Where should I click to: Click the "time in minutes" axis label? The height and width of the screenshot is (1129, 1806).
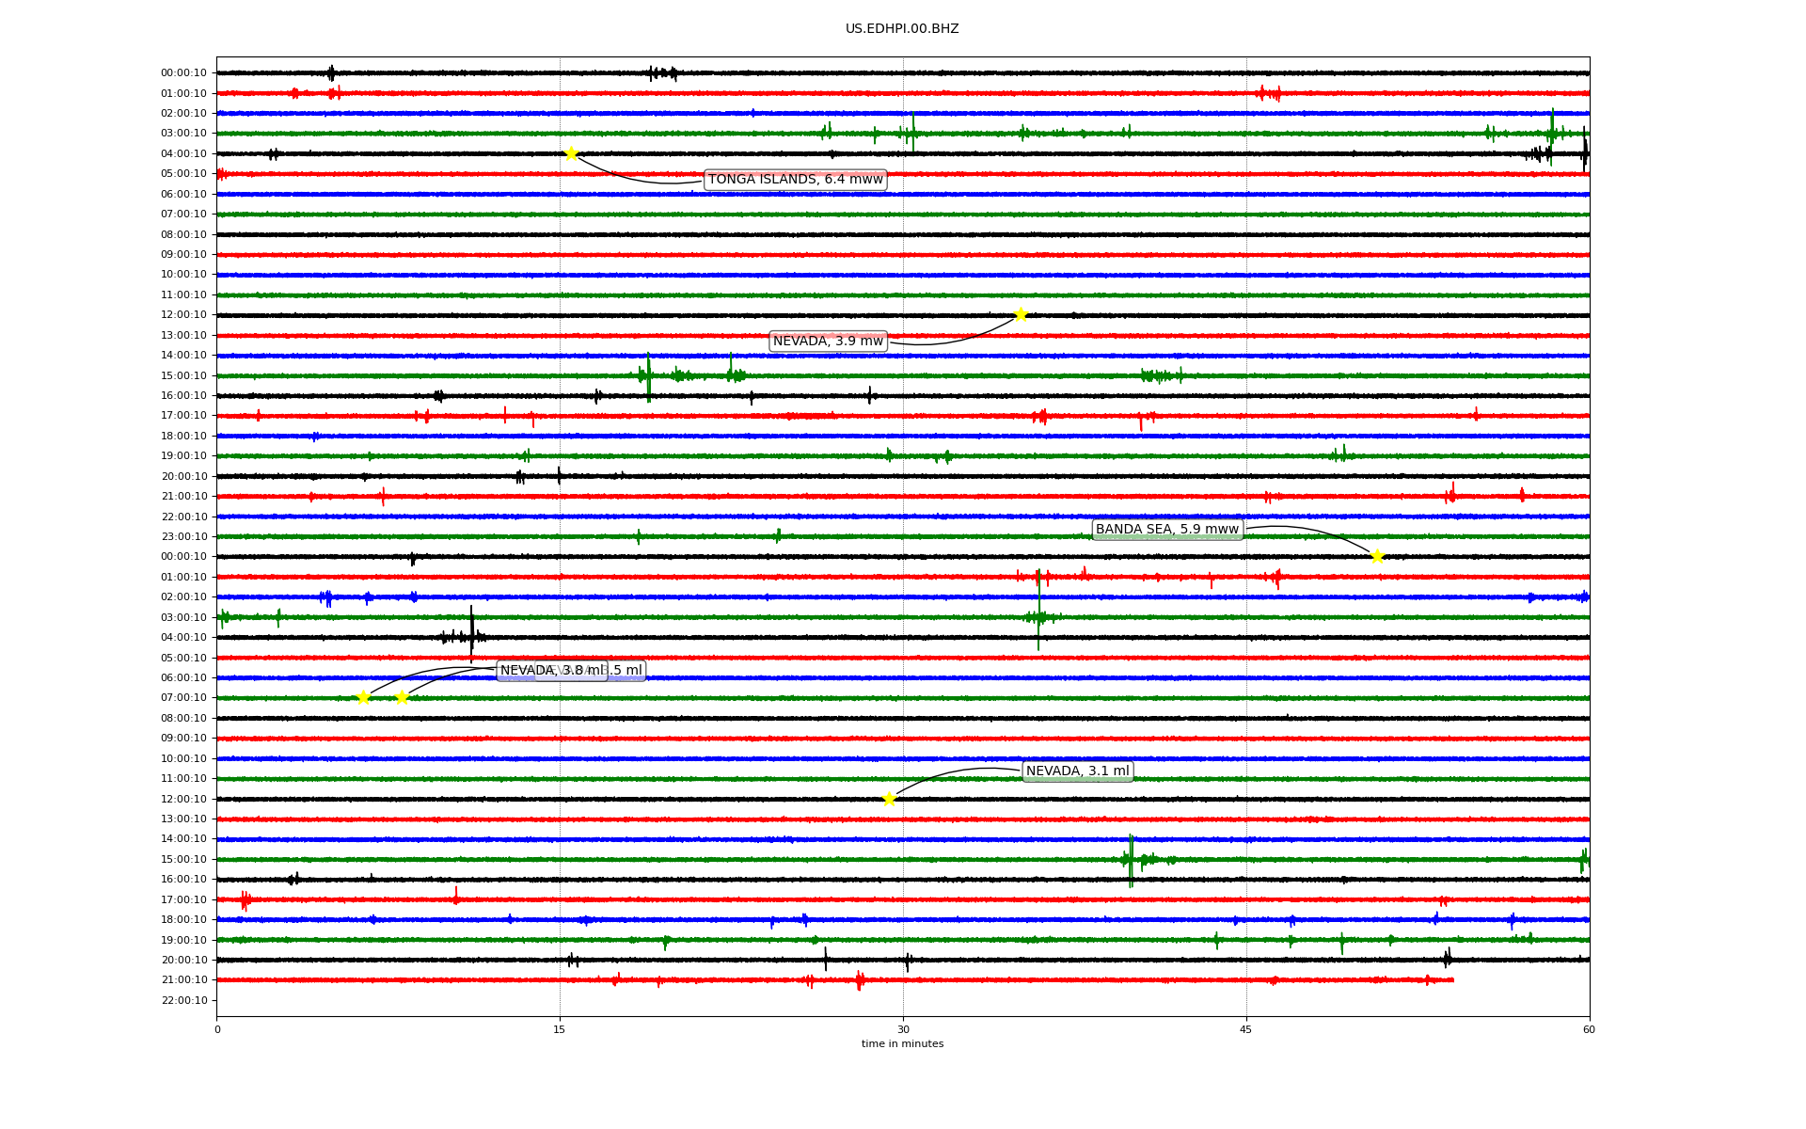(902, 1043)
